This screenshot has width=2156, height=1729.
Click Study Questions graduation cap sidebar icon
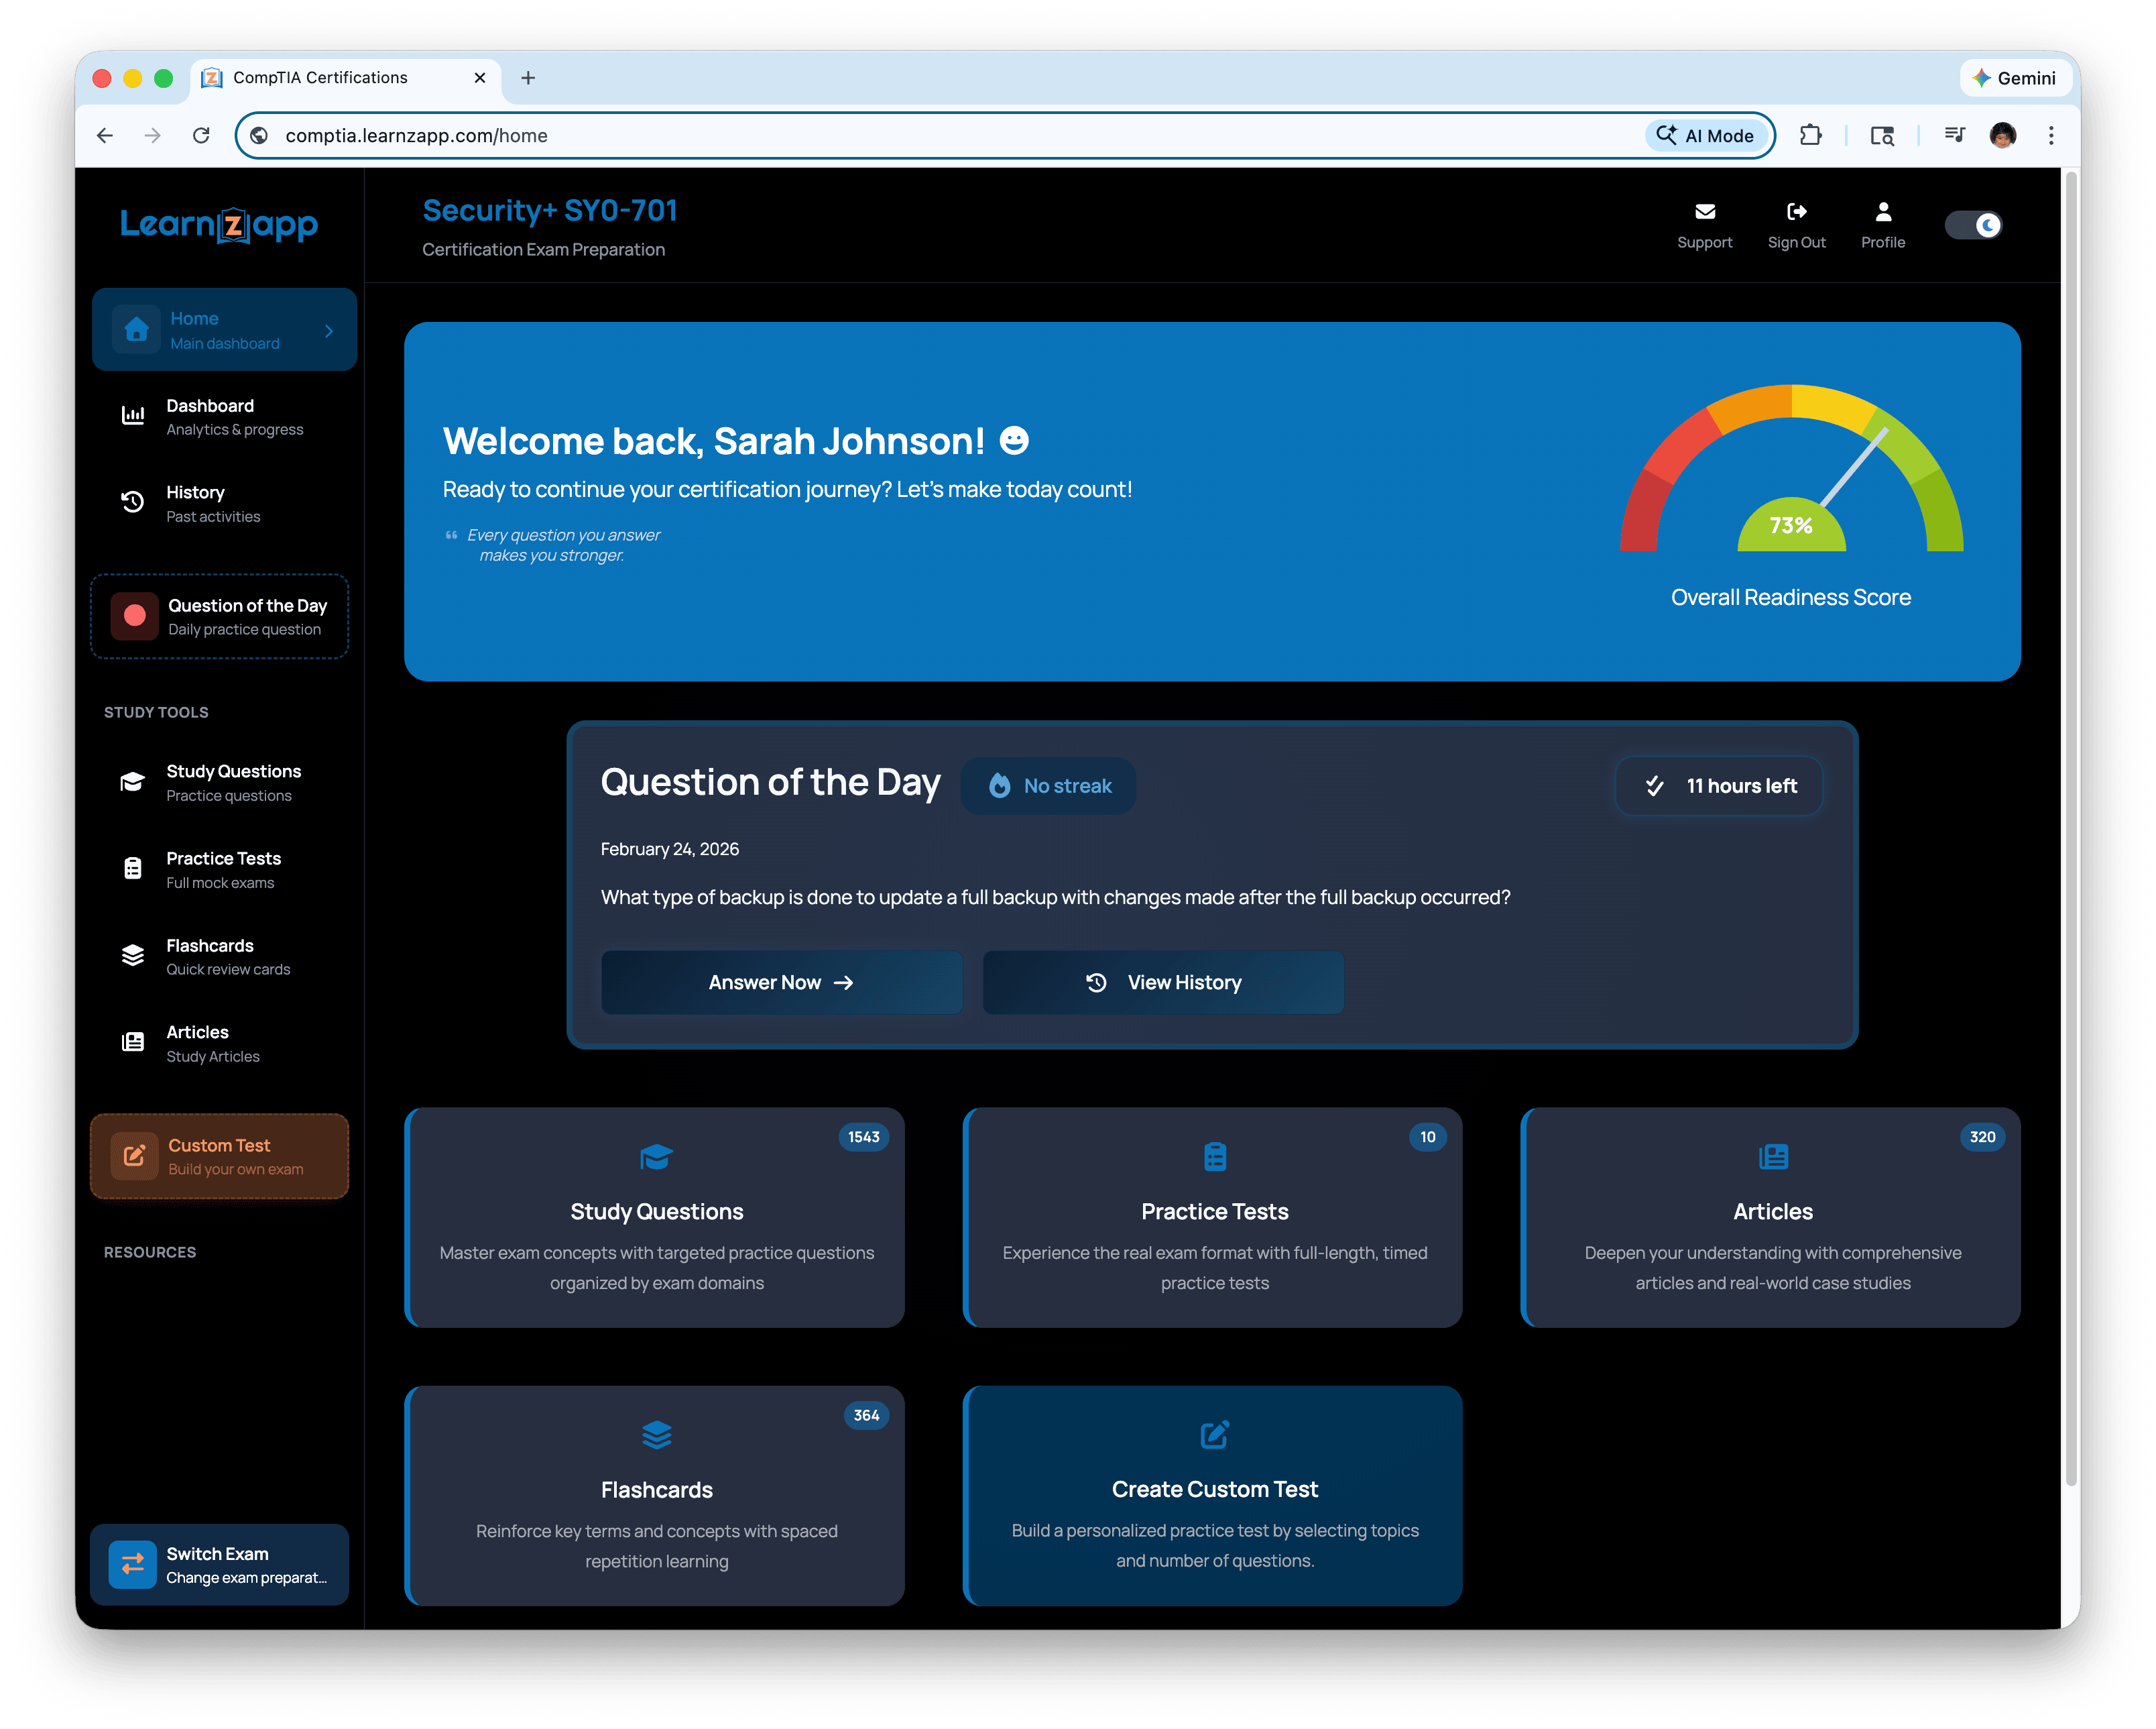[x=133, y=781]
